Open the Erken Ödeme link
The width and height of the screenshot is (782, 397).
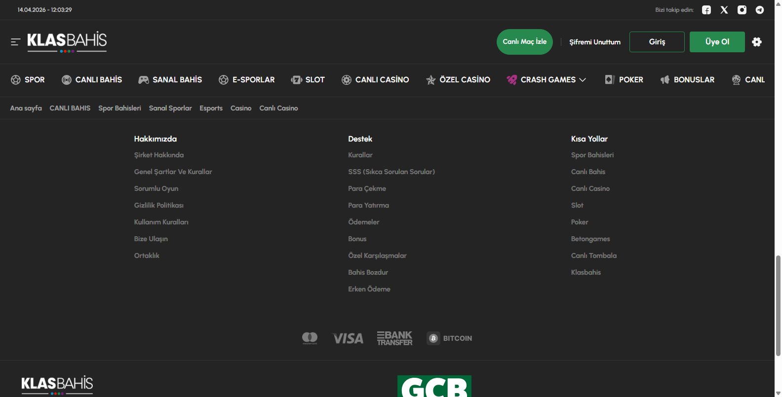coord(369,289)
